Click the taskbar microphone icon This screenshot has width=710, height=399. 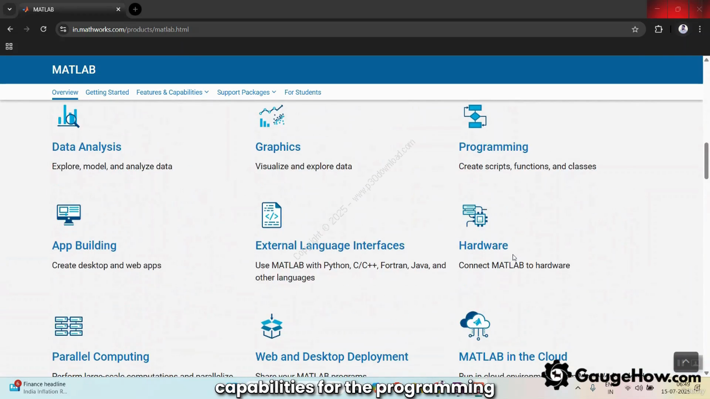point(593,388)
